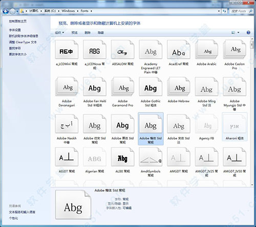Click the address bar refresh button
This screenshot has height=227, width=256.
point(224,11)
